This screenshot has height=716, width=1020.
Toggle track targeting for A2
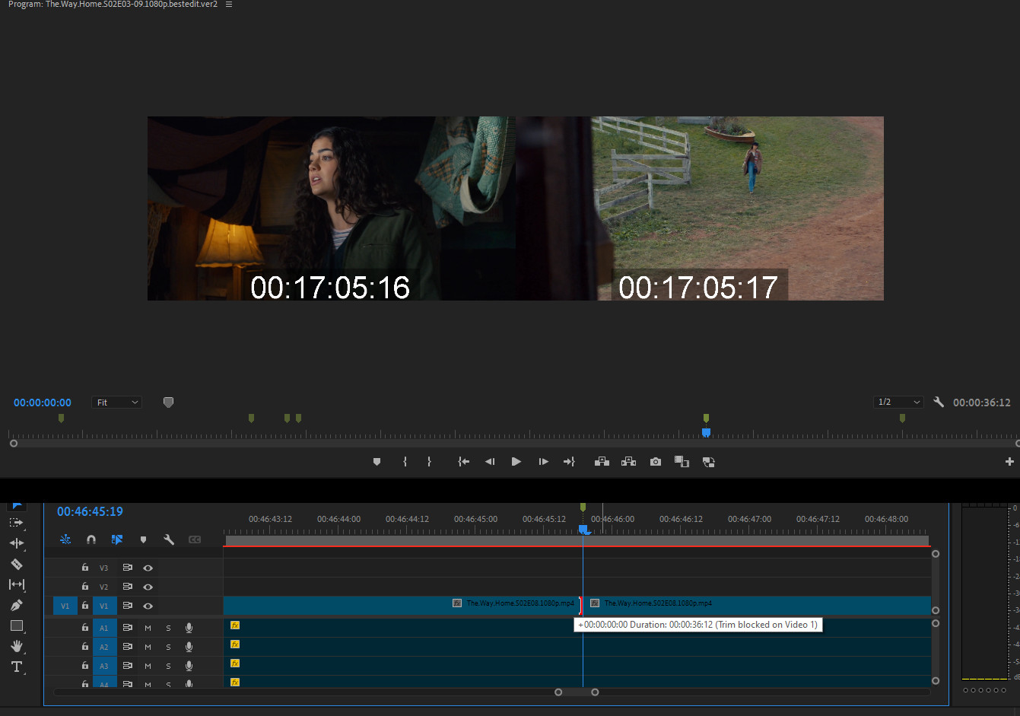tap(104, 648)
